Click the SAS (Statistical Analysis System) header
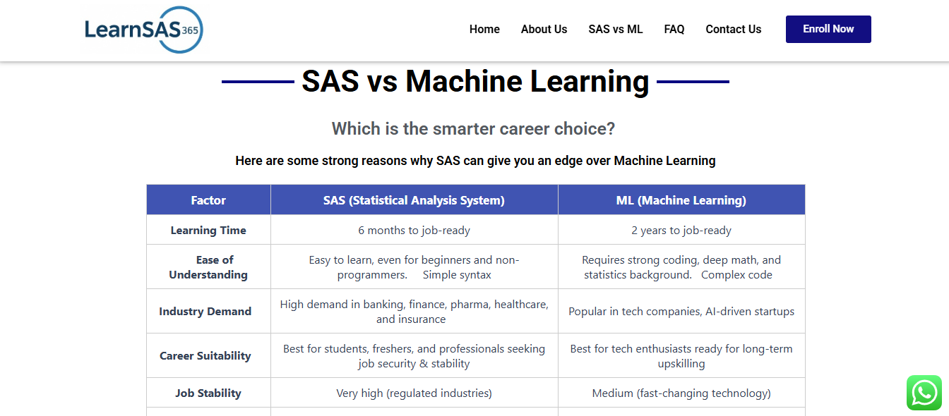The width and height of the screenshot is (949, 416). point(414,200)
